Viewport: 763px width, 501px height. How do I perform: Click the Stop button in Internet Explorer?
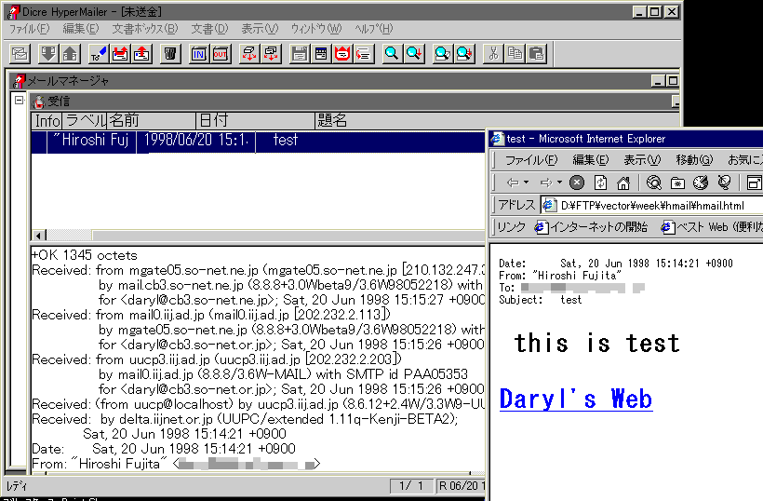[x=577, y=183]
